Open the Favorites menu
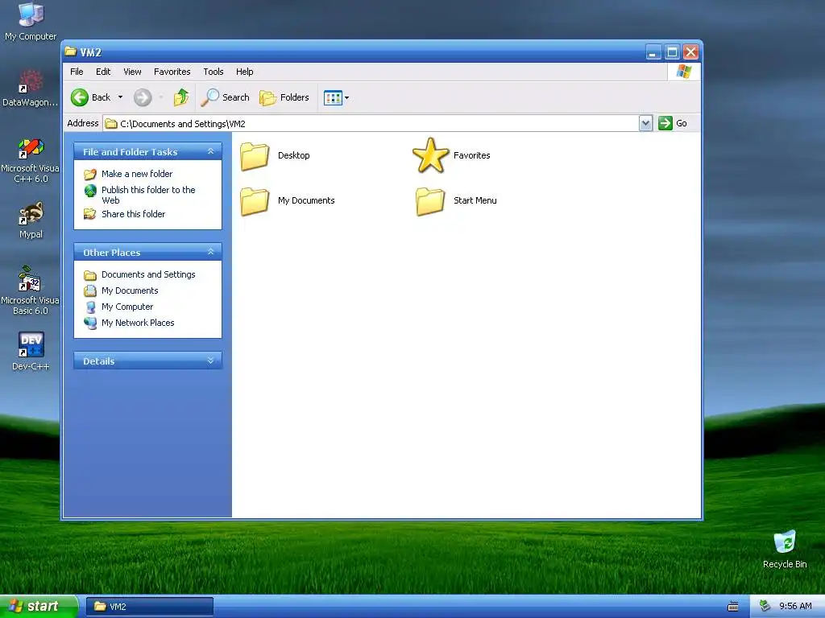This screenshot has width=825, height=618. [172, 72]
